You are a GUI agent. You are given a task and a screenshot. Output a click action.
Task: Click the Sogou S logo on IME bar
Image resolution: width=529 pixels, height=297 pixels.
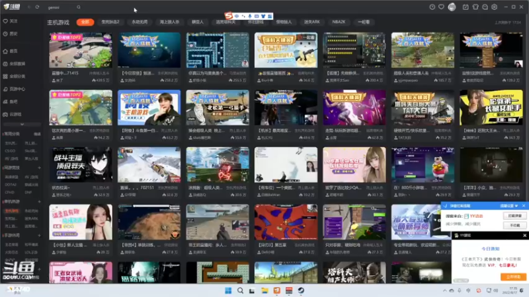tap(229, 16)
